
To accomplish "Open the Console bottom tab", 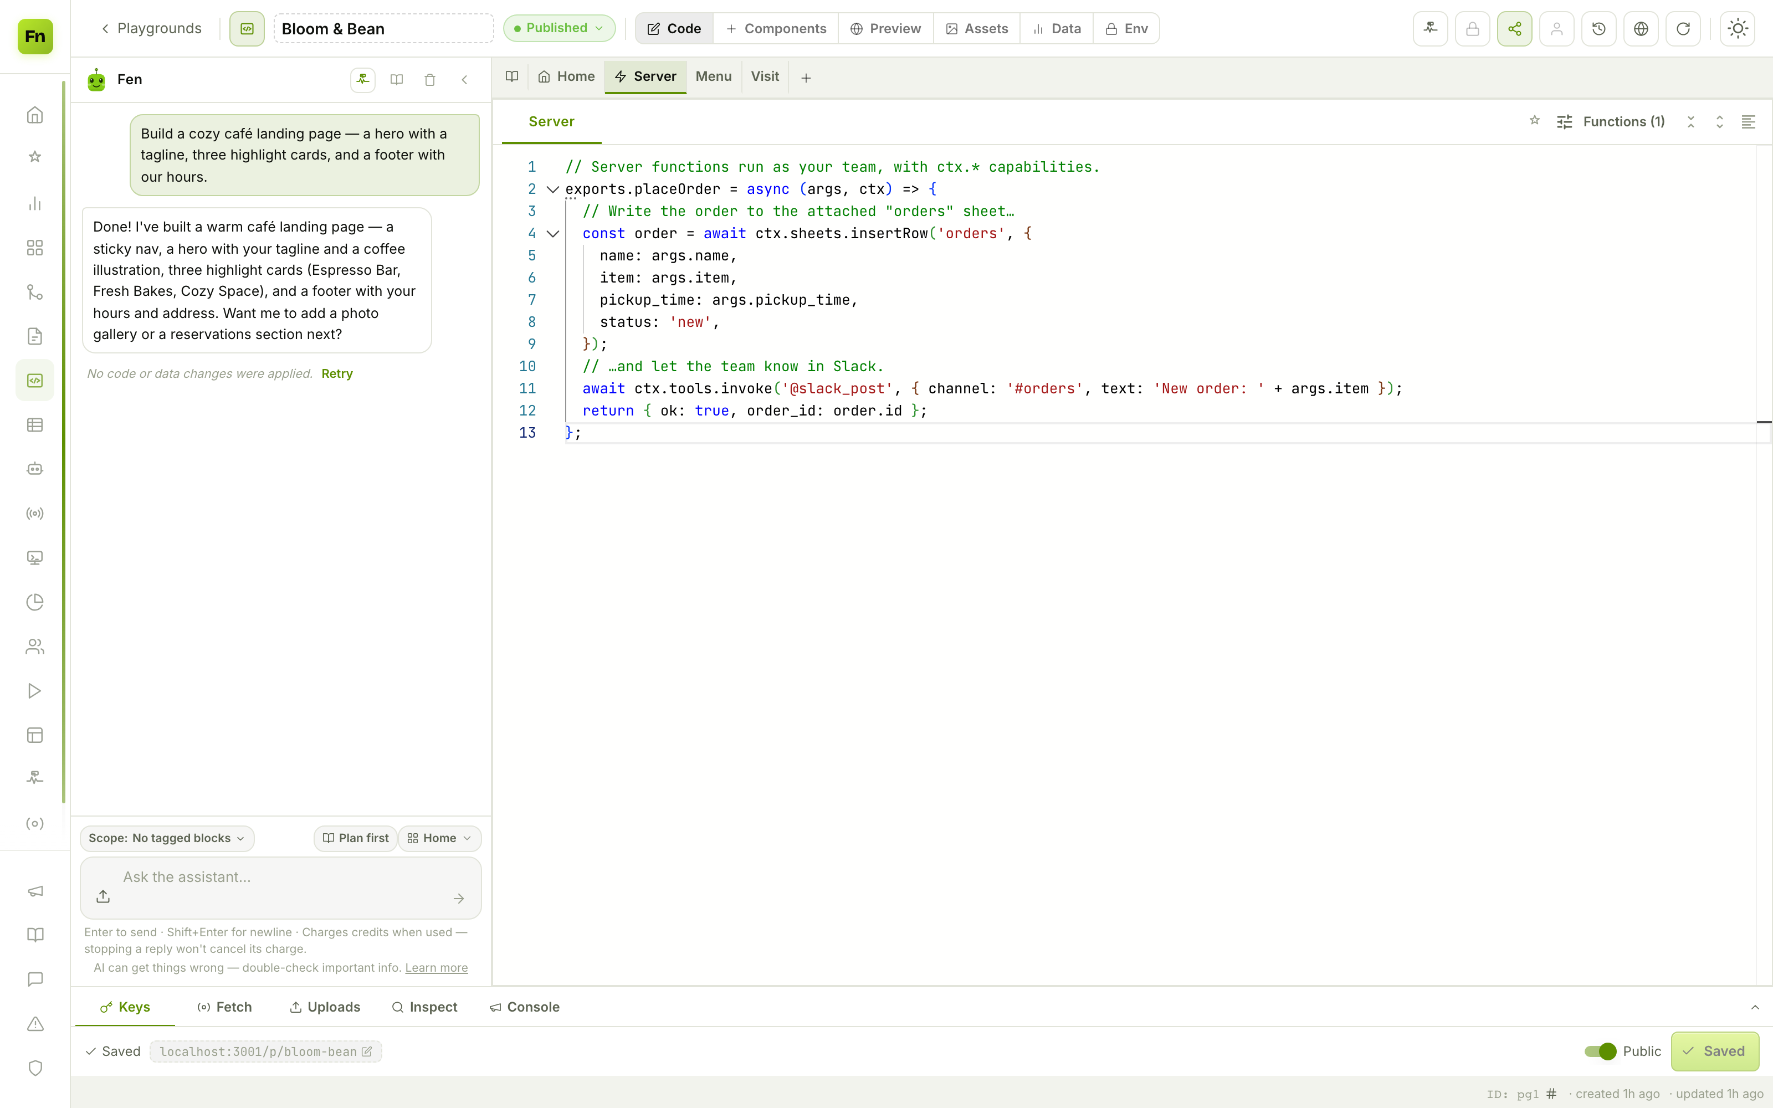I will pyautogui.click(x=525, y=1008).
